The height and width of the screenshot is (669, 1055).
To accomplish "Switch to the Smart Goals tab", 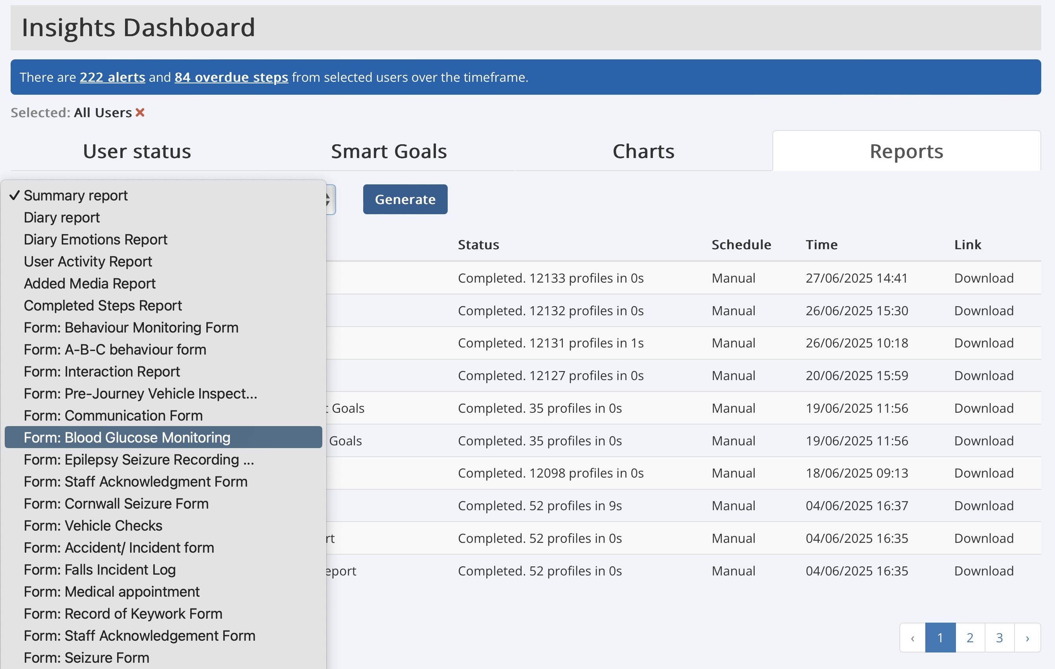I will coord(389,151).
